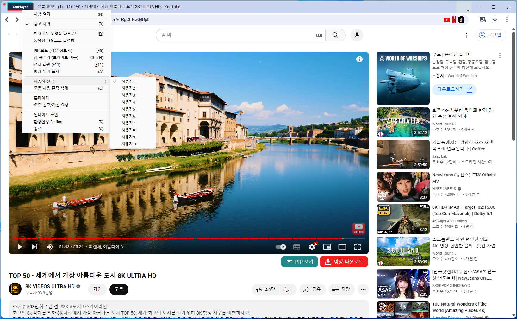Enter fullscreen with the player icon
Screen dimensions: 517x319
pyautogui.click(x=357, y=247)
